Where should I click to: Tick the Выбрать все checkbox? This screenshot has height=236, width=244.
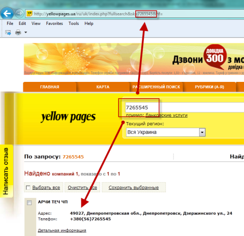click(28, 188)
